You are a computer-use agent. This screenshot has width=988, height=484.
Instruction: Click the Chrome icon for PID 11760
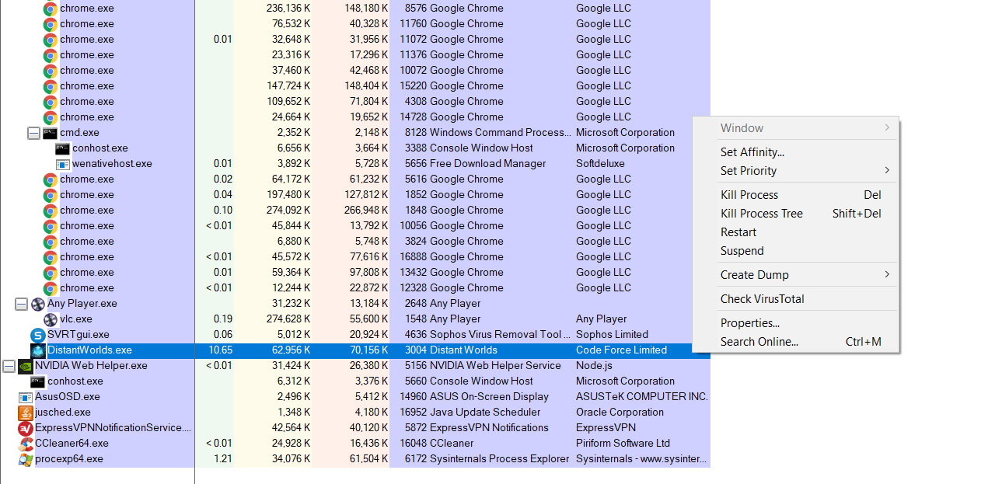(x=51, y=24)
